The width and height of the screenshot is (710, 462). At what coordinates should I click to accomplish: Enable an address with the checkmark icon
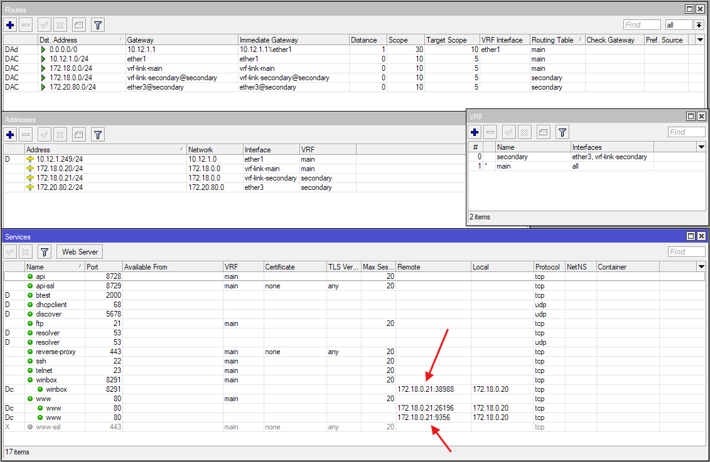pos(45,134)
